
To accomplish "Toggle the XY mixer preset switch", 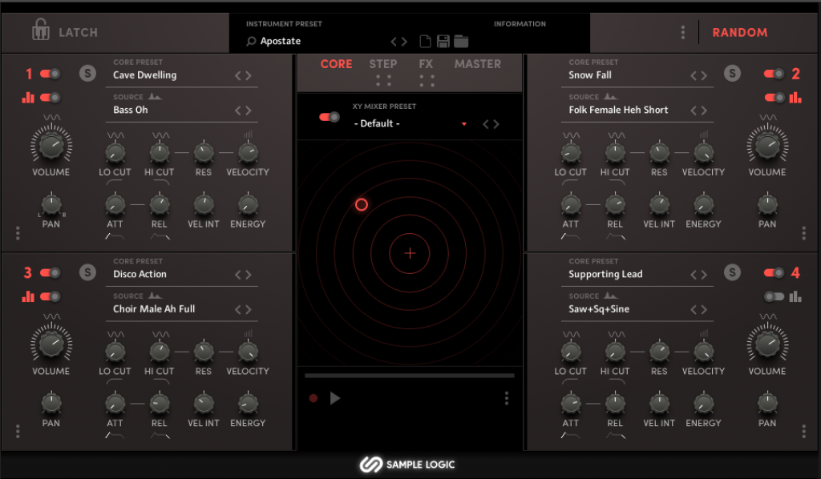I will coord(330,117).
